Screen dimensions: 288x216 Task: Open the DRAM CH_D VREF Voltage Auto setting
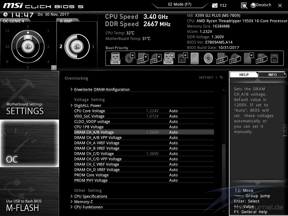[173, 170]
